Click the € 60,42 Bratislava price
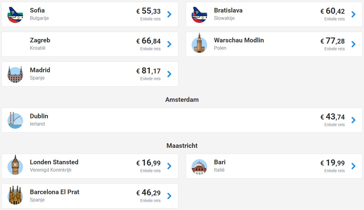The width and height of the screenshot is (364, 210). tap(332, 11)
